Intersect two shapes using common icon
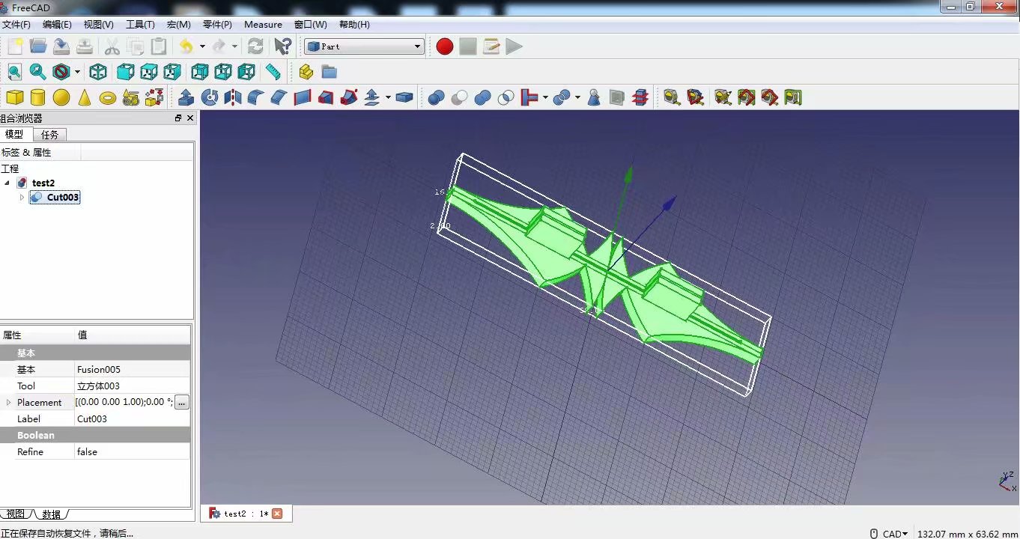The image size is (1020, 539). click(506, 97)
